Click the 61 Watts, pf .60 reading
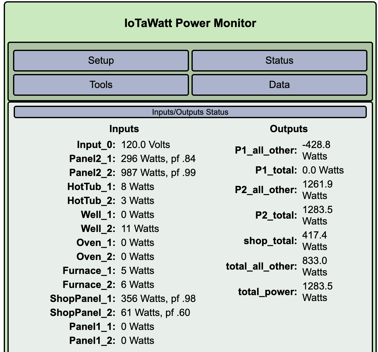 click(155, 313)
